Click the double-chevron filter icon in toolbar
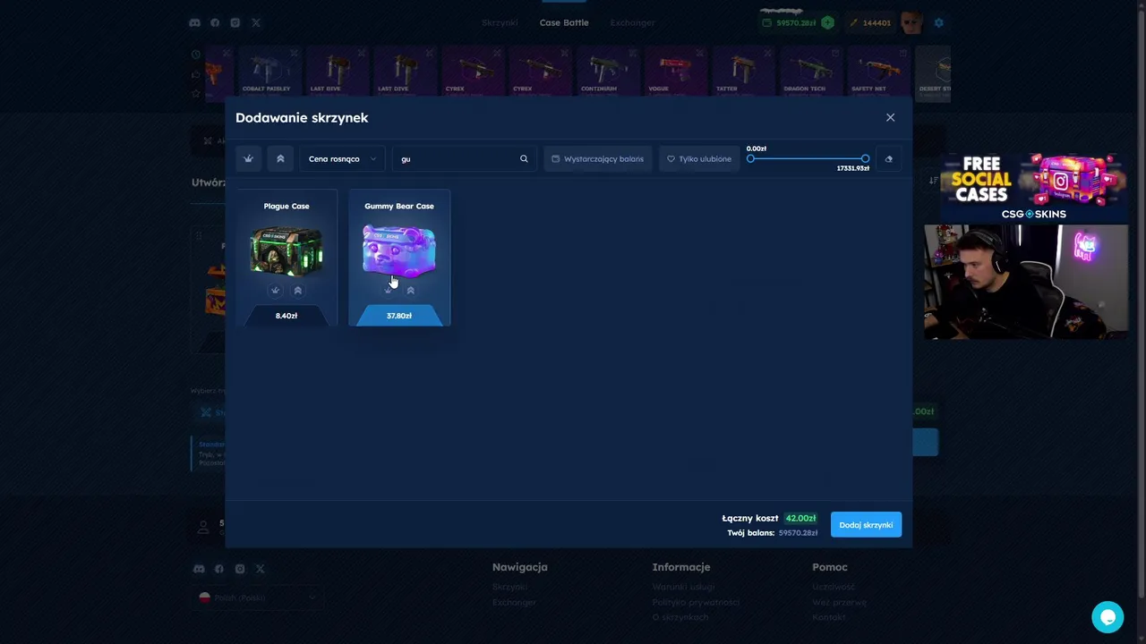The width and height of the screenshot is (1146, 644). tap(280, 158)
